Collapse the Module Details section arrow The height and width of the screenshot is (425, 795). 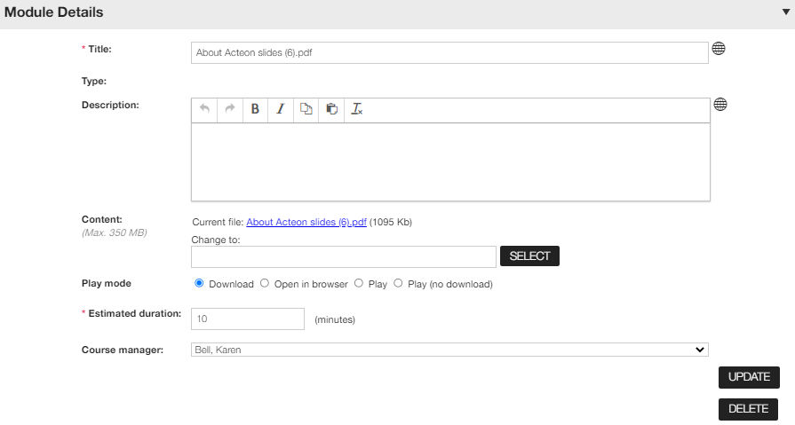[x=786, y=12]
